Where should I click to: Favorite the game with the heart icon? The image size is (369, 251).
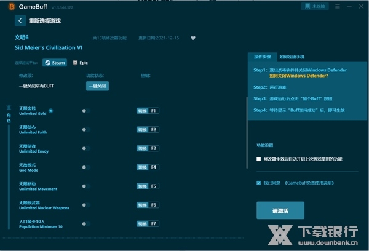click(x=192, y=38)
